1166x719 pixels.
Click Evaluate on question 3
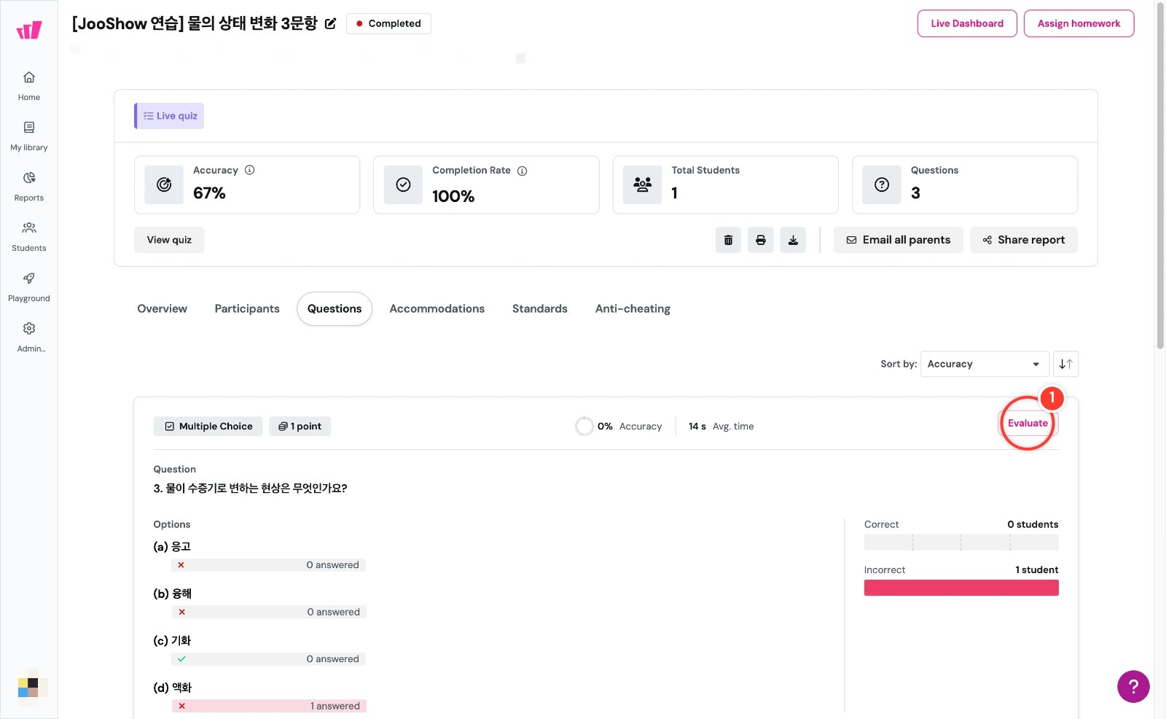click(1028, 423)
